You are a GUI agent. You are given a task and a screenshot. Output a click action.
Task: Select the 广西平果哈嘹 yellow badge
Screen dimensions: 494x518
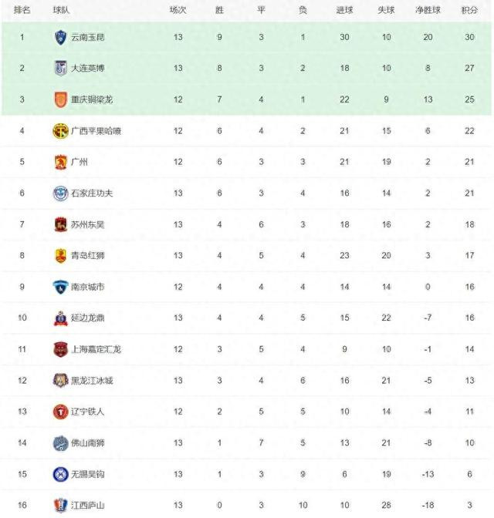[60, 131]
